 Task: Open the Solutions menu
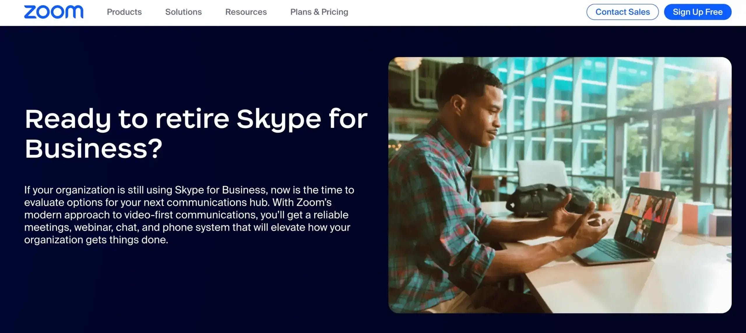pos(183,12)
